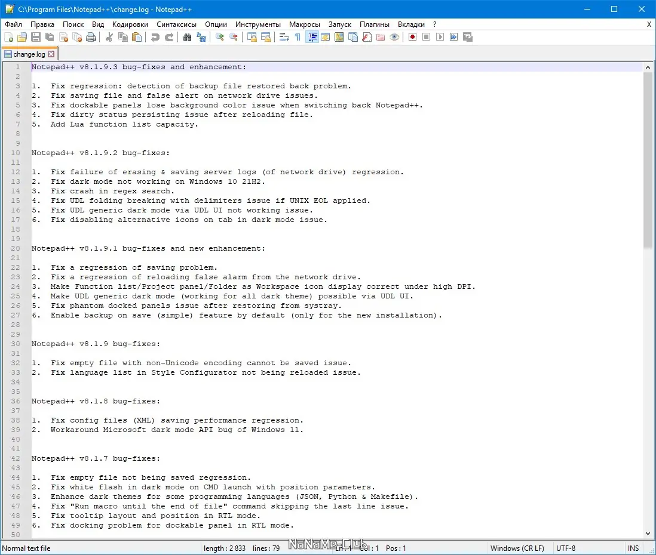Viewport: 656px width, 555px height.
Task: Open the Document List panel icon
Action: (353, 37)
